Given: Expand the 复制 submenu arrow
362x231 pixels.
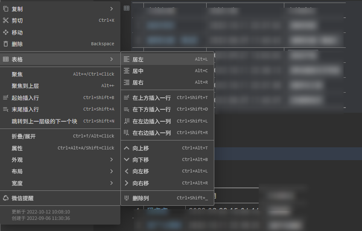Looking at the screenshot, I should (111, 9).
